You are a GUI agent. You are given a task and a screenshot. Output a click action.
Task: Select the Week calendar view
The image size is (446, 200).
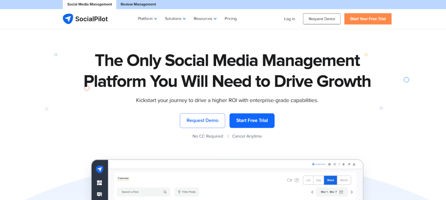[331, 180]
